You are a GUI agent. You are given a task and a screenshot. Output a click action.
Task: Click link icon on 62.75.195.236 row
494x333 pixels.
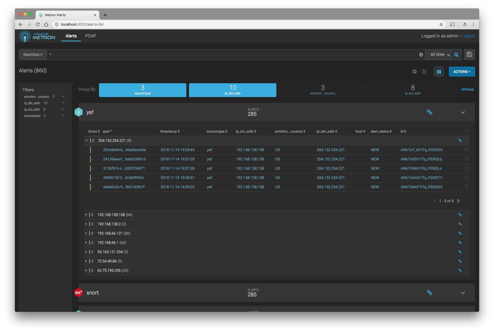coord(460,270)
